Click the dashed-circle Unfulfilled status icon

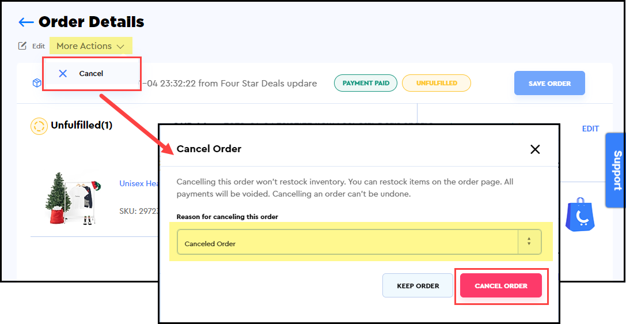(x=39, y=126)
